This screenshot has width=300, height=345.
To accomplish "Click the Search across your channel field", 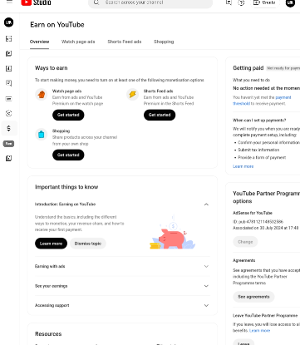I will [150, 2].
